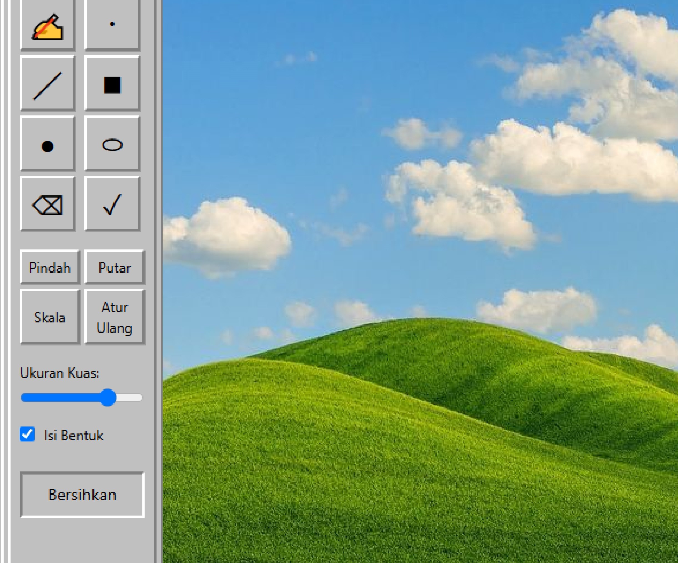Click the Skala scale button
Viewport: 678px width, 563px height.
[49, 317]
